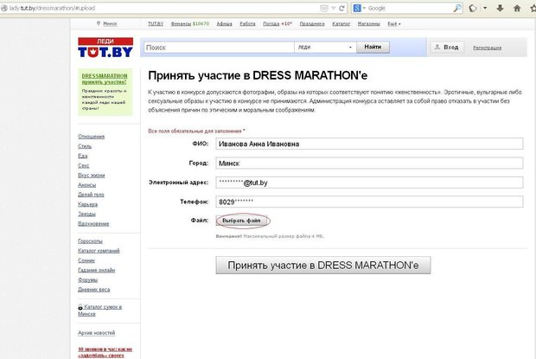This screenshot has height=359, width=536.
Task: Click the Google search engine icon
Action: tap(357, 8)
